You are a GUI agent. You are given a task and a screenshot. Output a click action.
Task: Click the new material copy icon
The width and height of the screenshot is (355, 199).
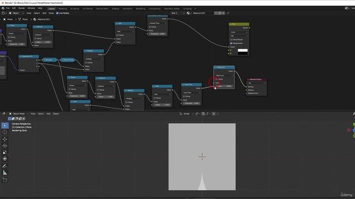click(x=220, y=13)
